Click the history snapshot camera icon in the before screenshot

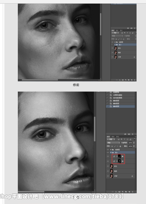131,28
